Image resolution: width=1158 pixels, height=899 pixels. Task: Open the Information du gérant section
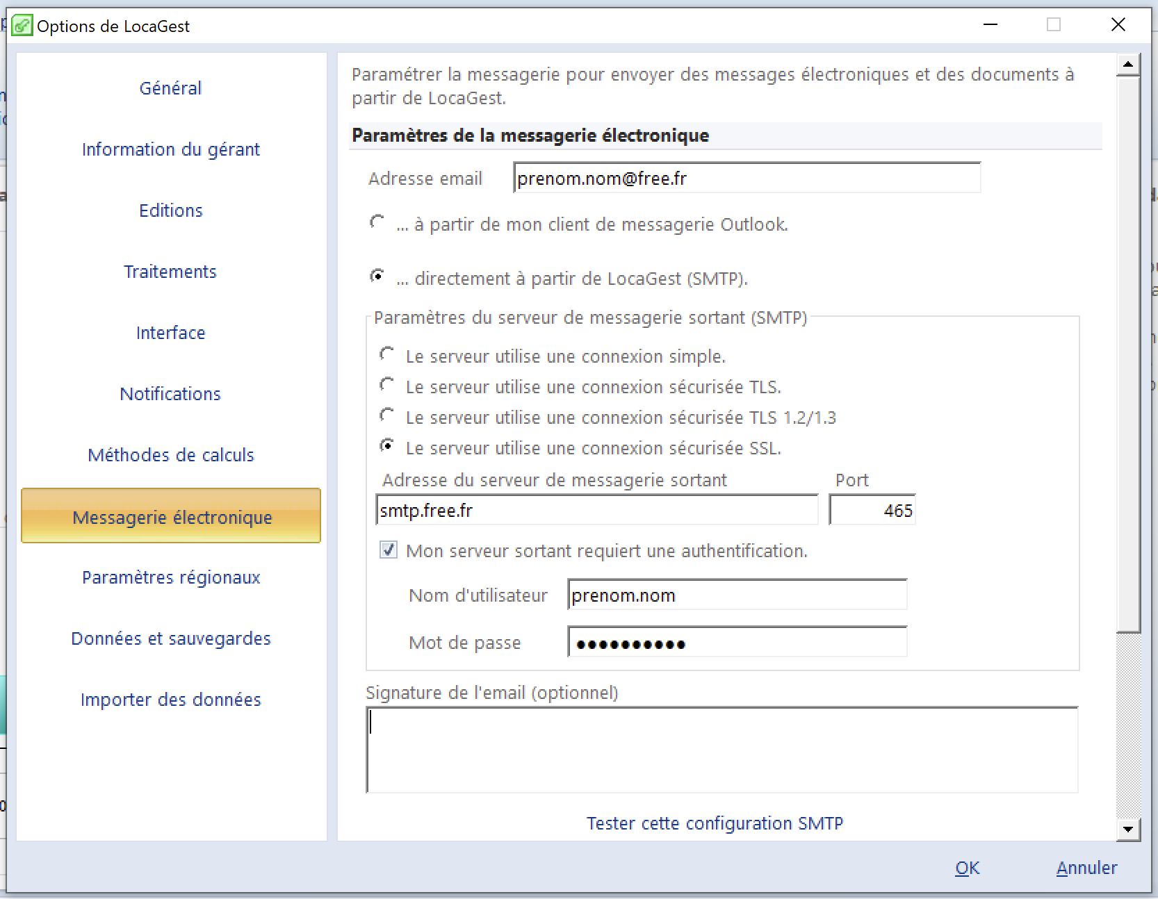tap(170, 149)
